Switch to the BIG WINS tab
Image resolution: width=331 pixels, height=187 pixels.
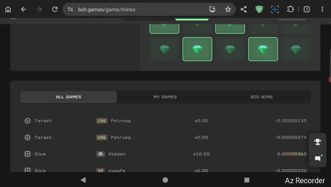point(262,97)
